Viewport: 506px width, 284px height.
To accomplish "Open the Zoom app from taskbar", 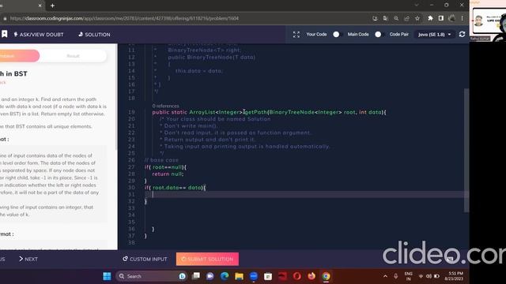I will coord(254,276).
